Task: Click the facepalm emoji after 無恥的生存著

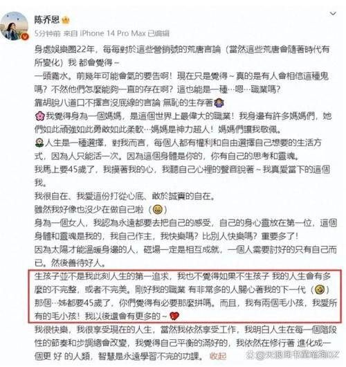Action: click(219, 102)
